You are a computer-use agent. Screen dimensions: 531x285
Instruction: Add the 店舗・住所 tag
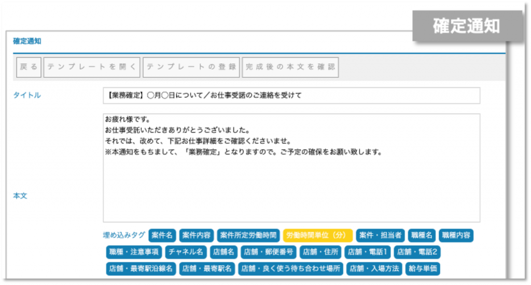pos(320,252)
